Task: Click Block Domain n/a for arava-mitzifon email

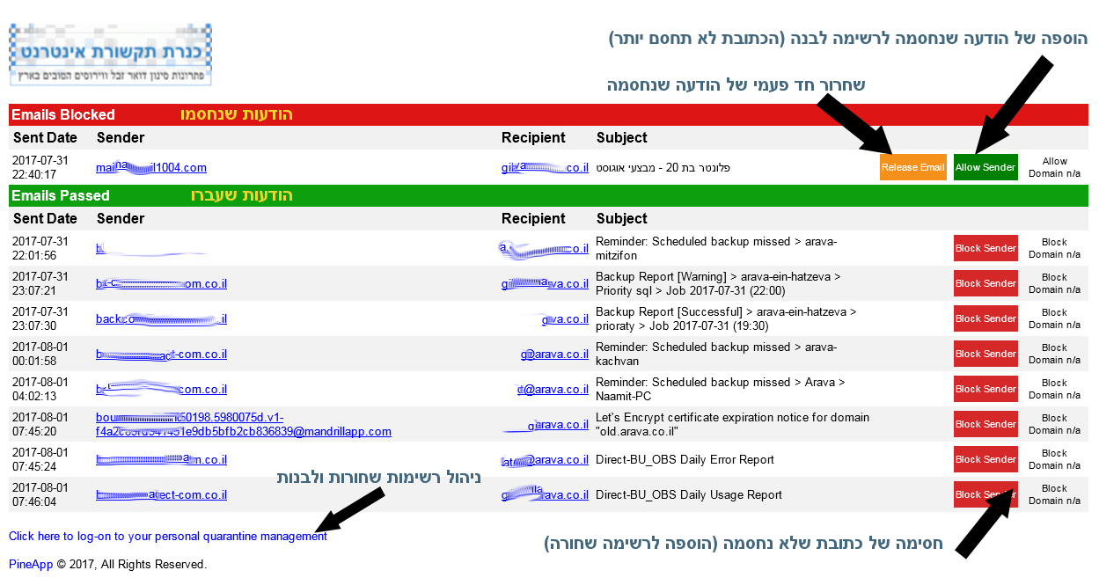Action: [x=1054, y=248]
